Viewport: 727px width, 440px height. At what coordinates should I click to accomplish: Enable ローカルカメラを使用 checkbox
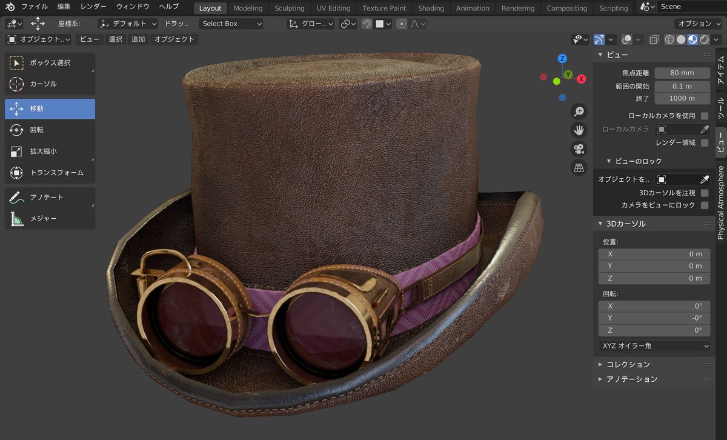[705, 116]
